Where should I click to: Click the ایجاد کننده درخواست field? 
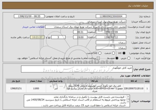86,27
